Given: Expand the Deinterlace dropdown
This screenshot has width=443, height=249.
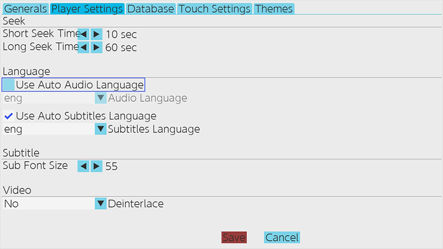Looking at the screenshot, I should point(100,204).
